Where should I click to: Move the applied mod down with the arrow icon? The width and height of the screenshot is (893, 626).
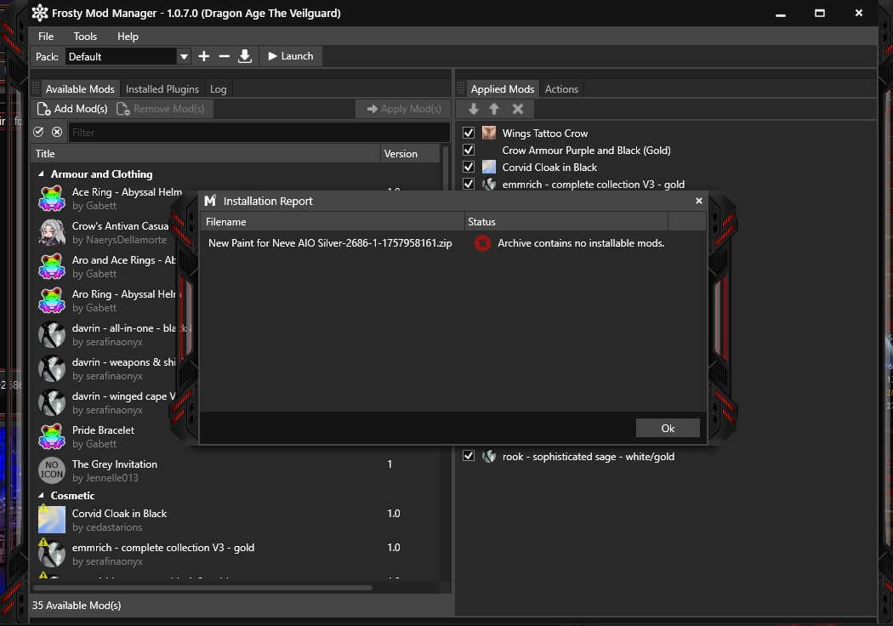click(474, 109)
